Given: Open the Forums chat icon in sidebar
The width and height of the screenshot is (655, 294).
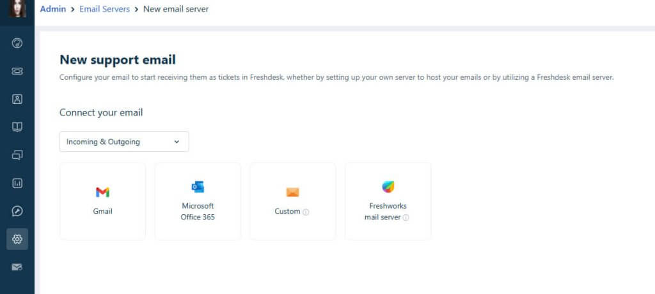Looking at the screenshot, I should pos(17,156).
